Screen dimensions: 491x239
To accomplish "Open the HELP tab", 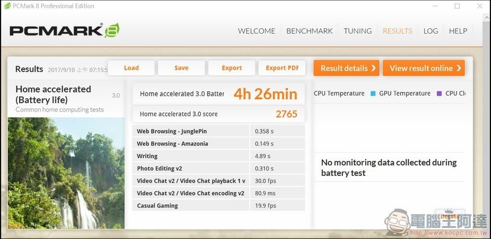I will pyautogui.click(x=458, y=31).
